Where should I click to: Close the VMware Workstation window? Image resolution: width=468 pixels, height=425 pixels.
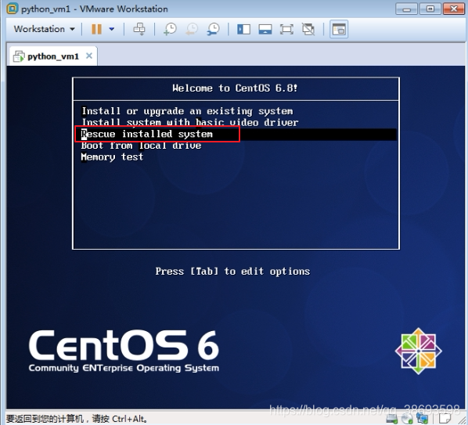454,9
